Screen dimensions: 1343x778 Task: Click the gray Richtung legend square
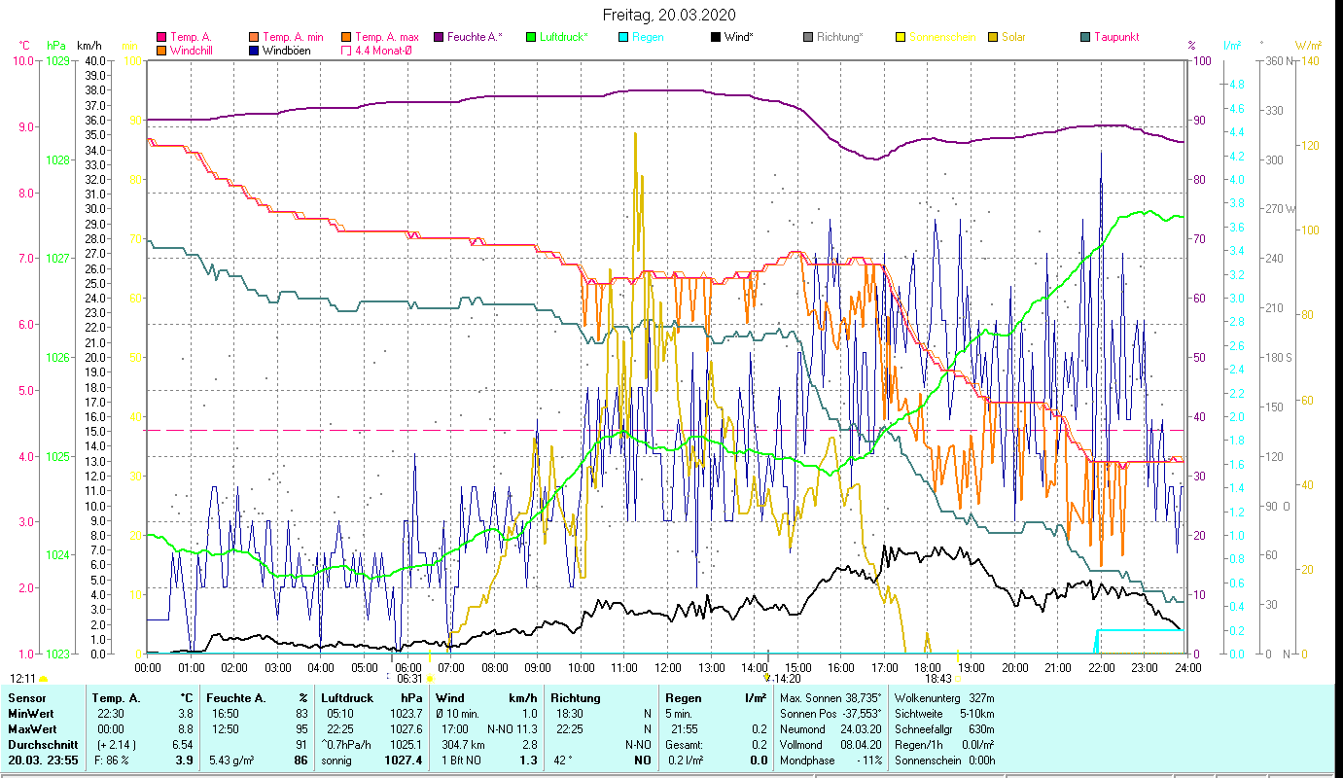[x=808, y=38]
